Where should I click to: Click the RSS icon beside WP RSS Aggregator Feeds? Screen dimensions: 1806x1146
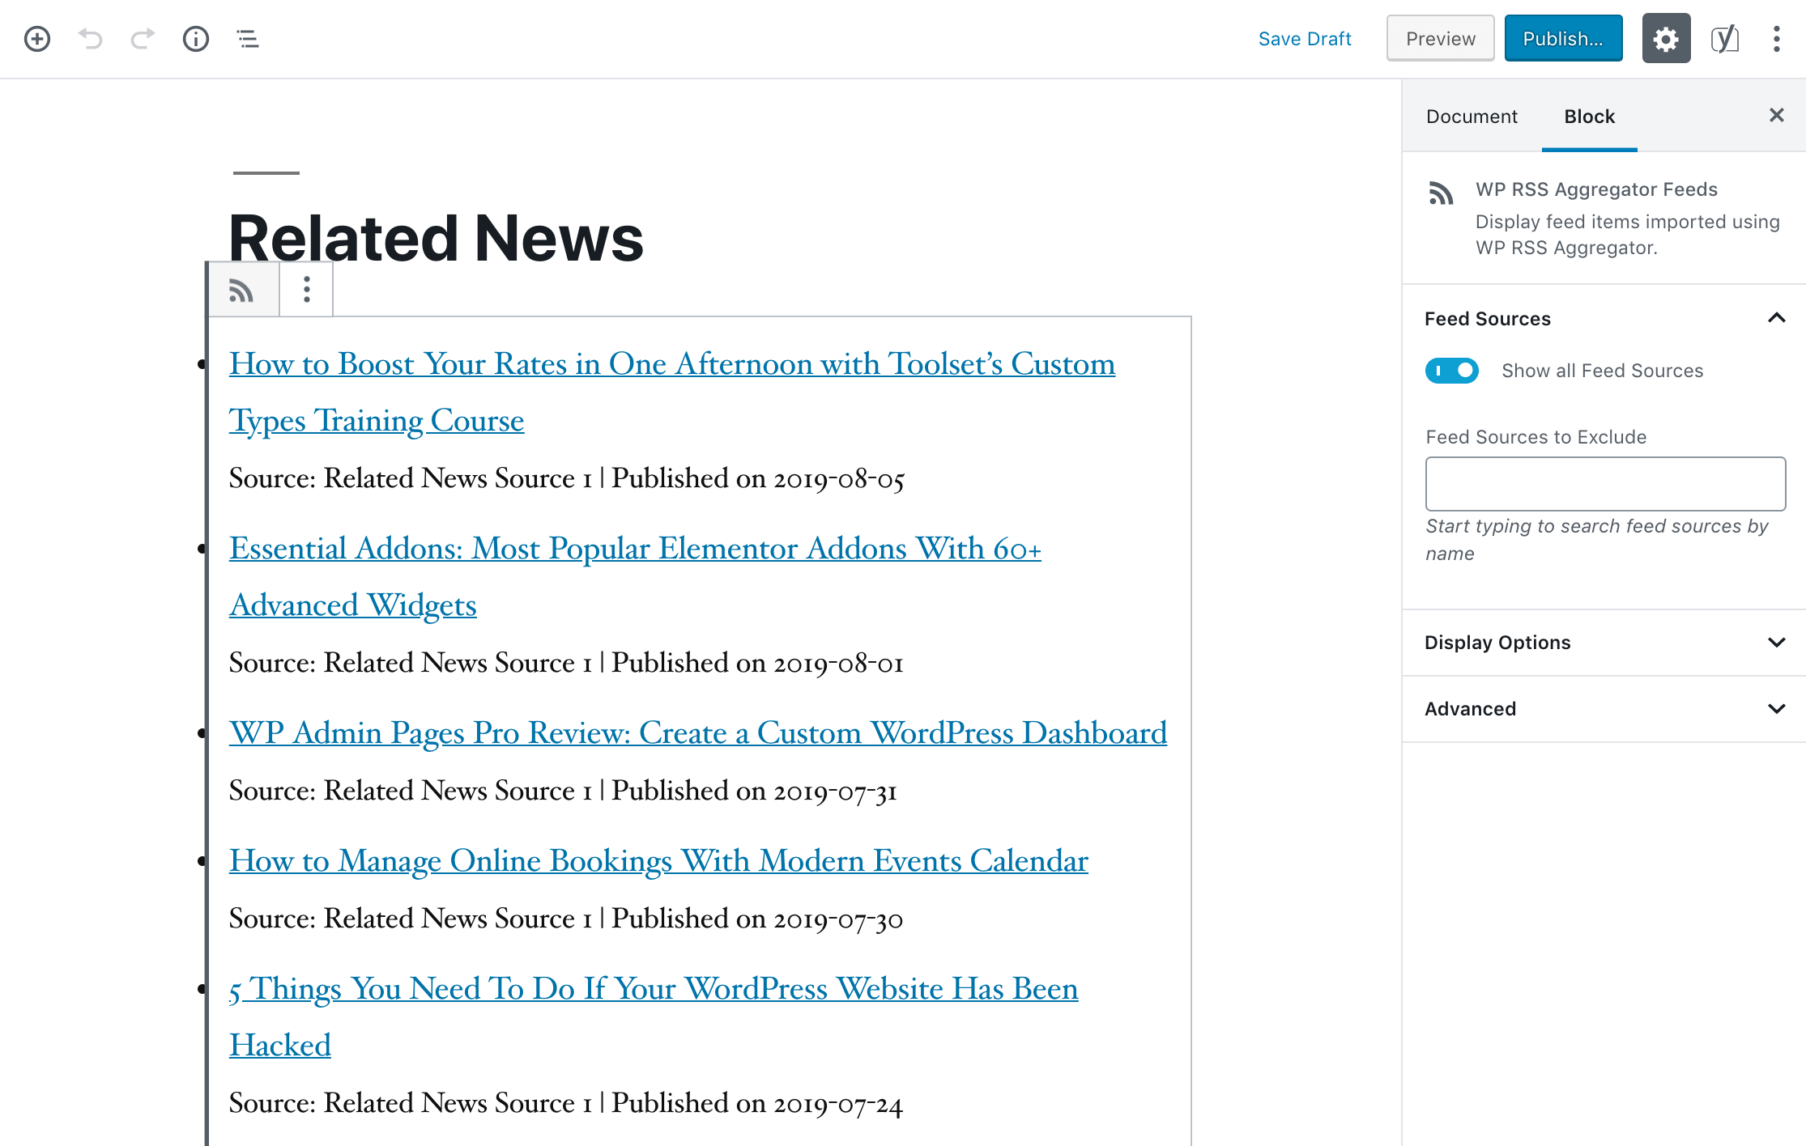(1441, 193)
